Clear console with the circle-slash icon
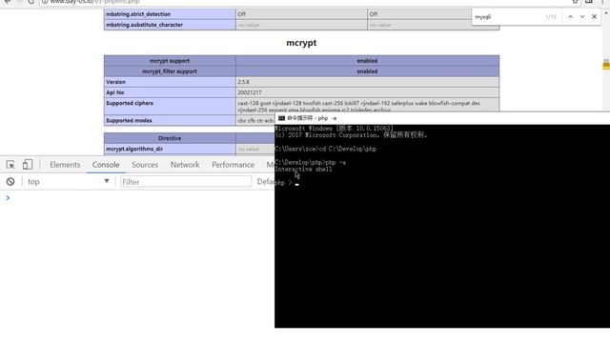This screenshot has height=343, width=610. pos(10,182)
